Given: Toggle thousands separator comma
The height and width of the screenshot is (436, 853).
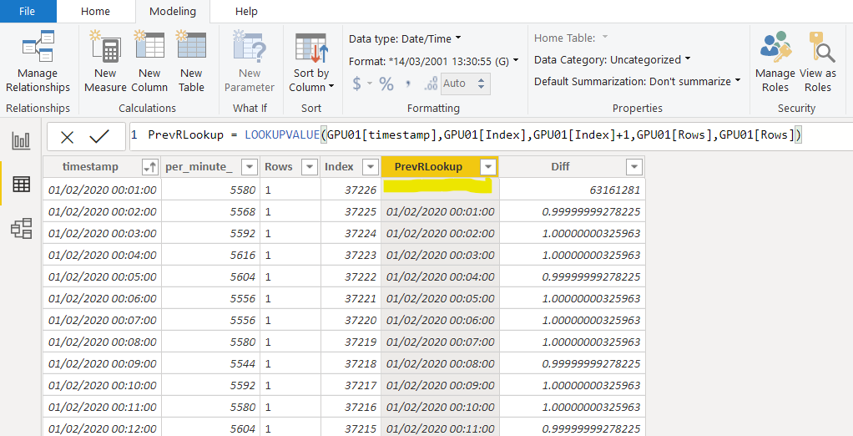Looking at the screenshot, I should pyautogui.click(x=407, y=84).
